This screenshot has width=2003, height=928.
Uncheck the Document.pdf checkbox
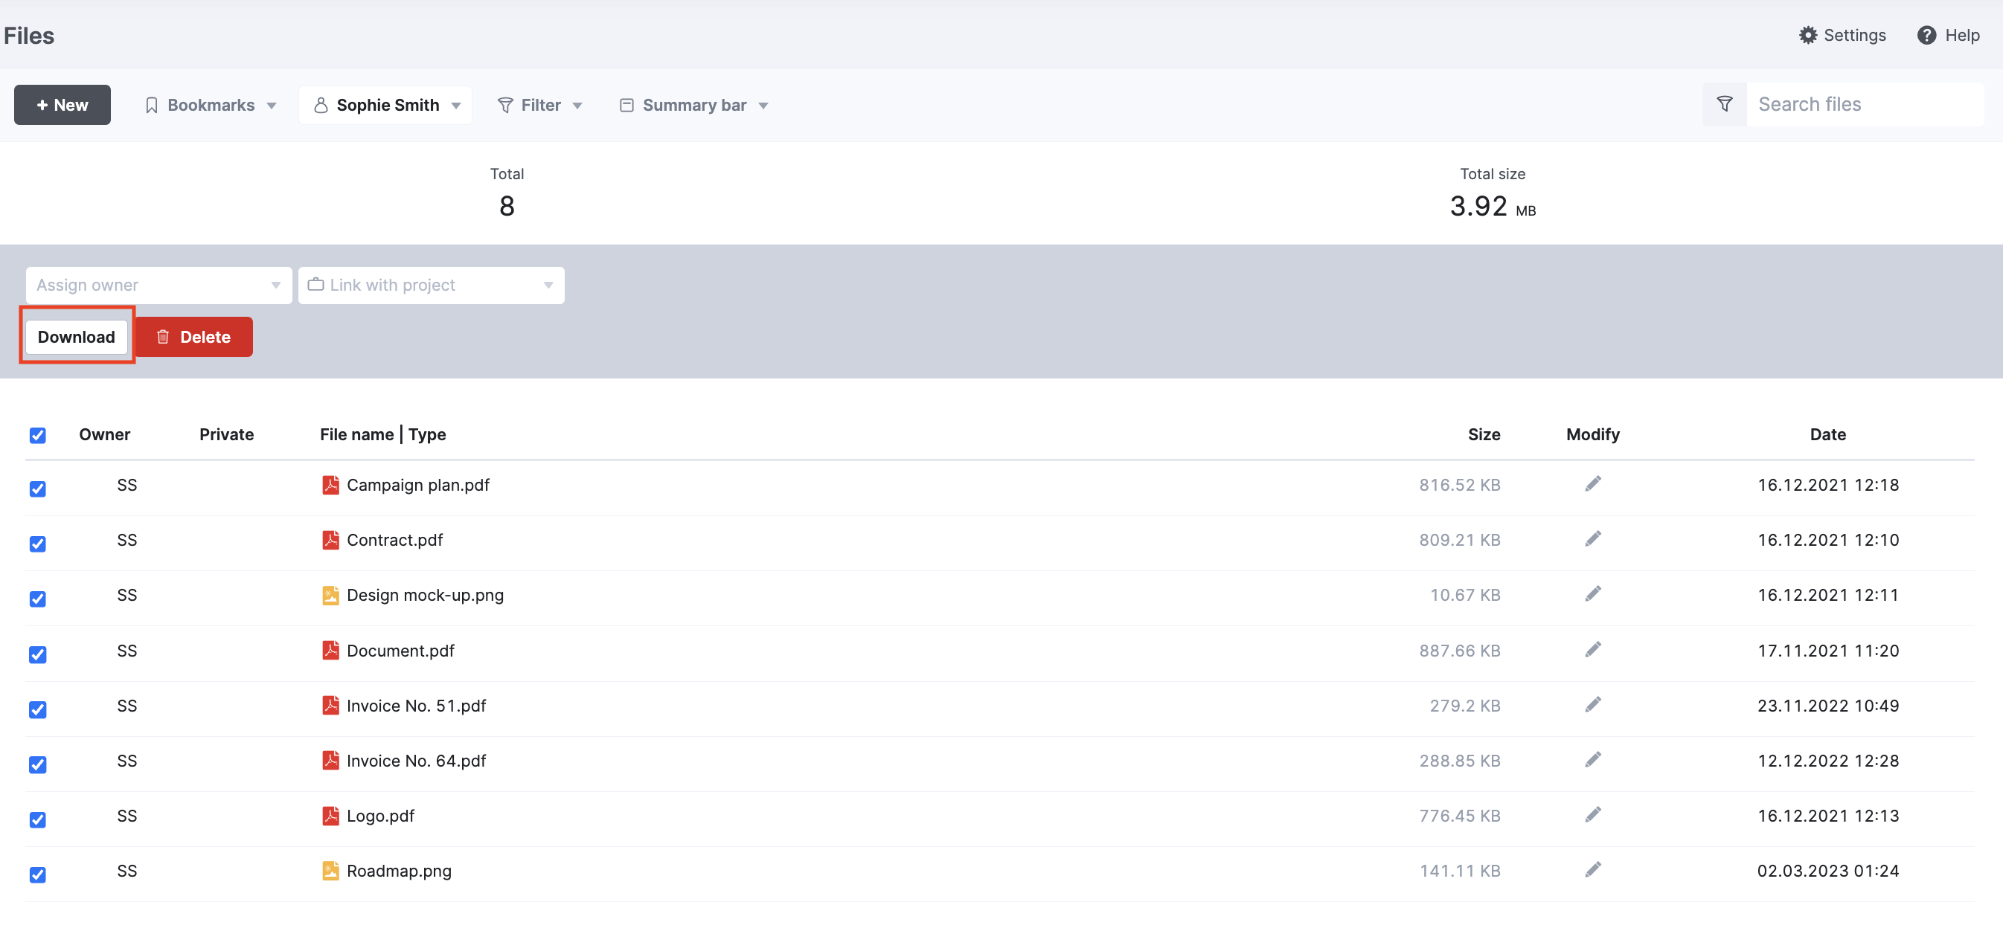[37, 655]
